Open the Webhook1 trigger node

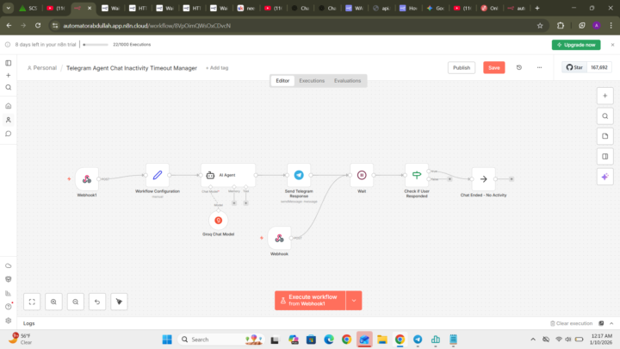(87, 179)
